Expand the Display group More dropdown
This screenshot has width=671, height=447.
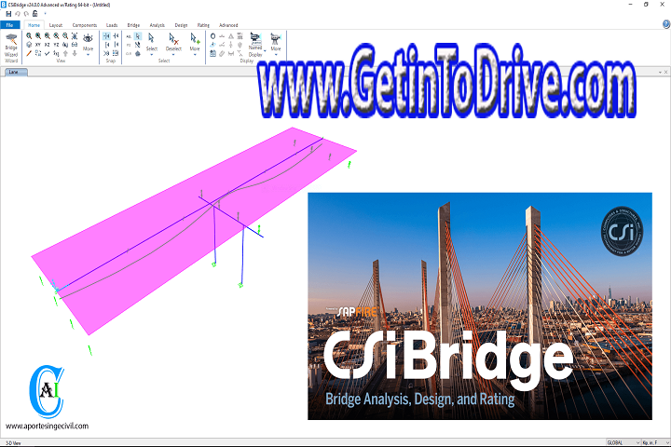(276, 55)
